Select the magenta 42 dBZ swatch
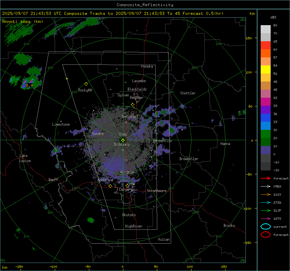 coord(266,102)
